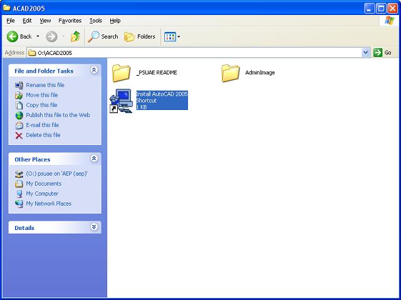401x300 pixels.
Task: Select the AdminImage folder icon
Action: coord(231,73)
